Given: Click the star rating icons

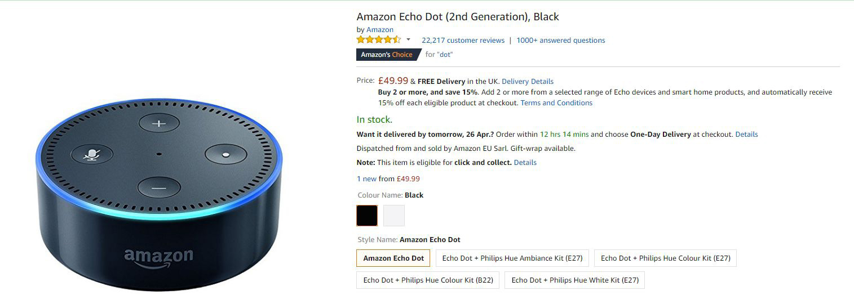Looking at the screenshot, I should click(x=378, y=39).
